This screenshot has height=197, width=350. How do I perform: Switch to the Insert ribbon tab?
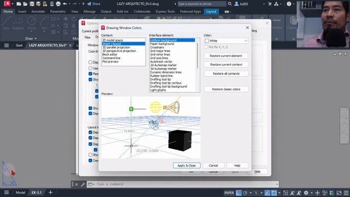click(x=22, y=11)
